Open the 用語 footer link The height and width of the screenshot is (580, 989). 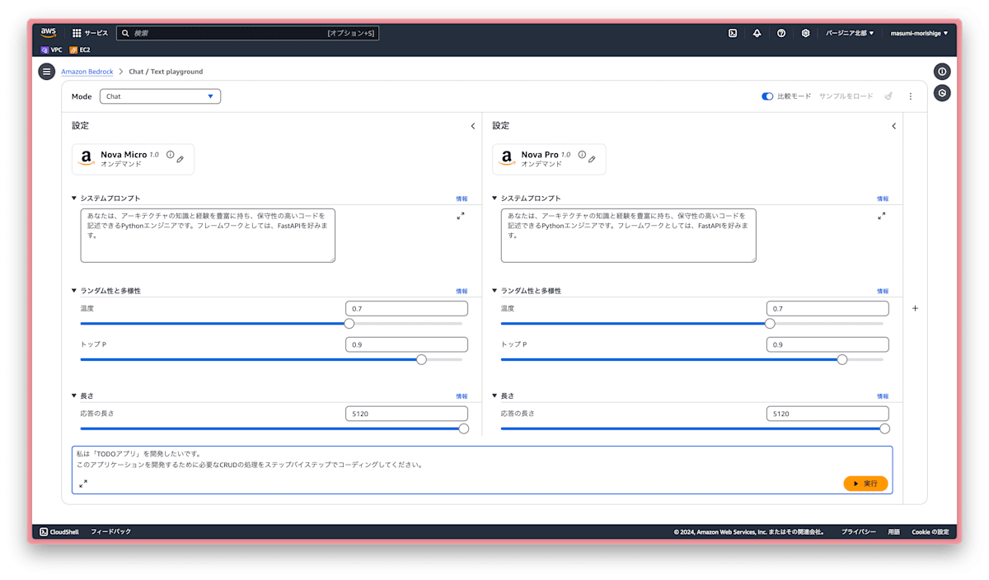point(893,532)
